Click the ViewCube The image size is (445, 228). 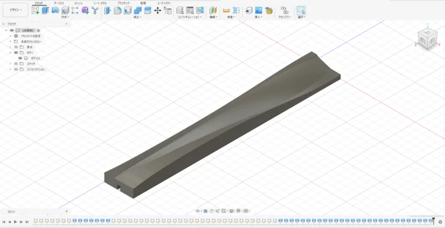[x=427, y=39]
